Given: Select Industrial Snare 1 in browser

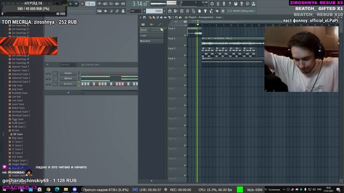Looking at the screenshot, I should (21, 74).
